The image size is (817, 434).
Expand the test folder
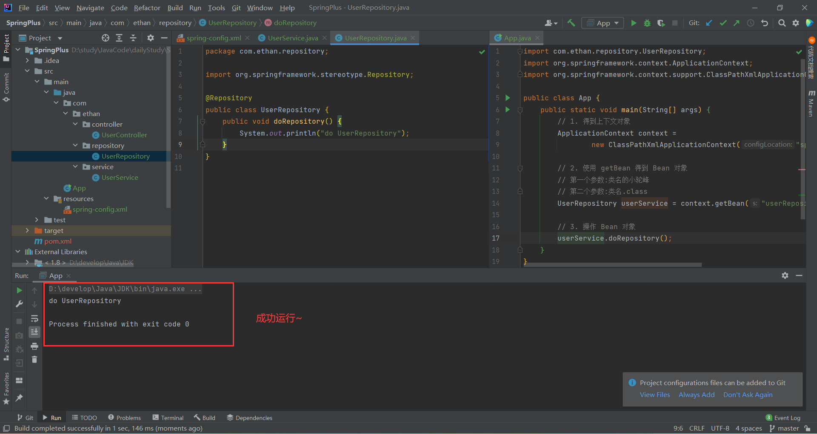tap(37, 220)
